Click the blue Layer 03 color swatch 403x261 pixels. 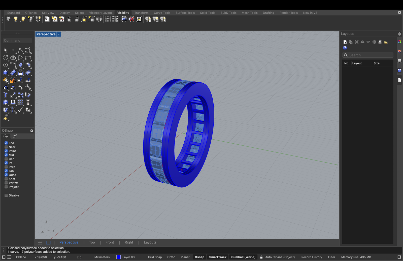point(119,257)
